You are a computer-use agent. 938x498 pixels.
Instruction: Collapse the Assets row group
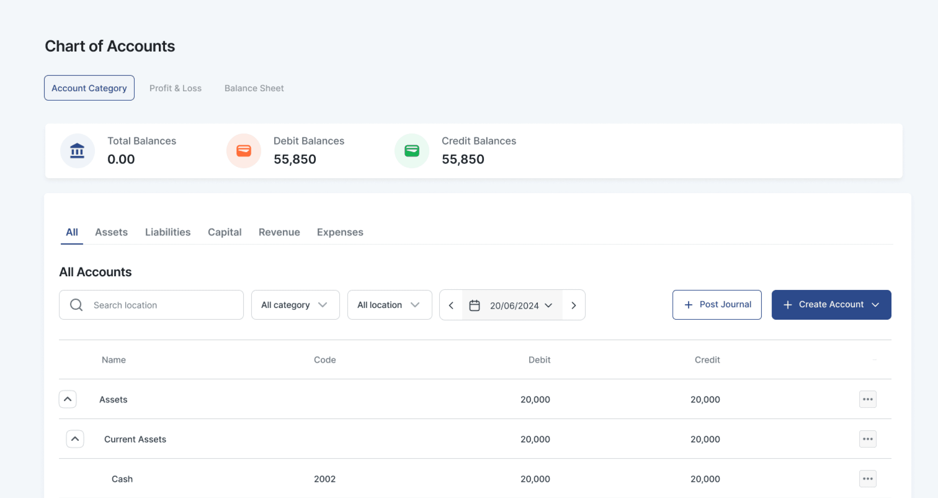68,399
